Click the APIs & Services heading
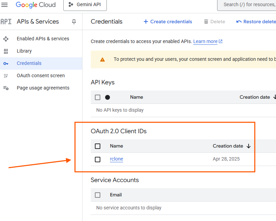276x221 pixels. [38, 22]
